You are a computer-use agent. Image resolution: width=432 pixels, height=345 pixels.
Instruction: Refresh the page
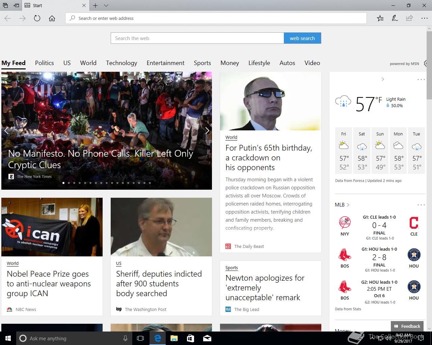[37, 18]
